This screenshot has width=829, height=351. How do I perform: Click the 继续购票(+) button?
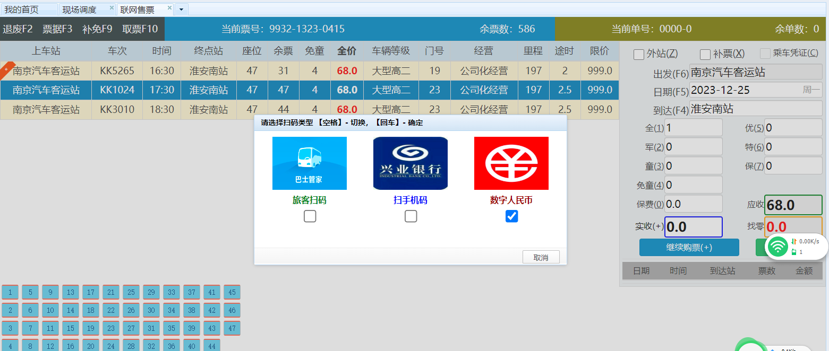coord(689,248)
